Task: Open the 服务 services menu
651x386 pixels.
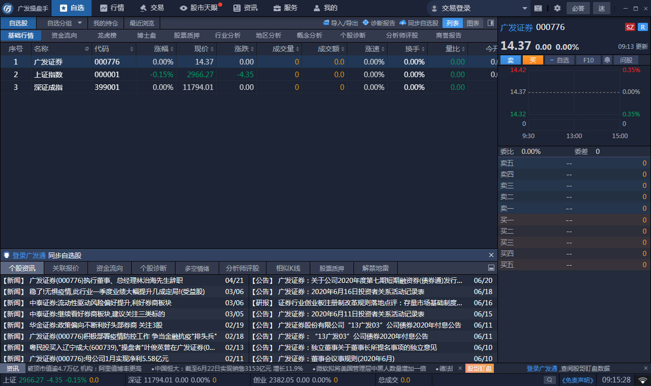Action: pos(285,8)
